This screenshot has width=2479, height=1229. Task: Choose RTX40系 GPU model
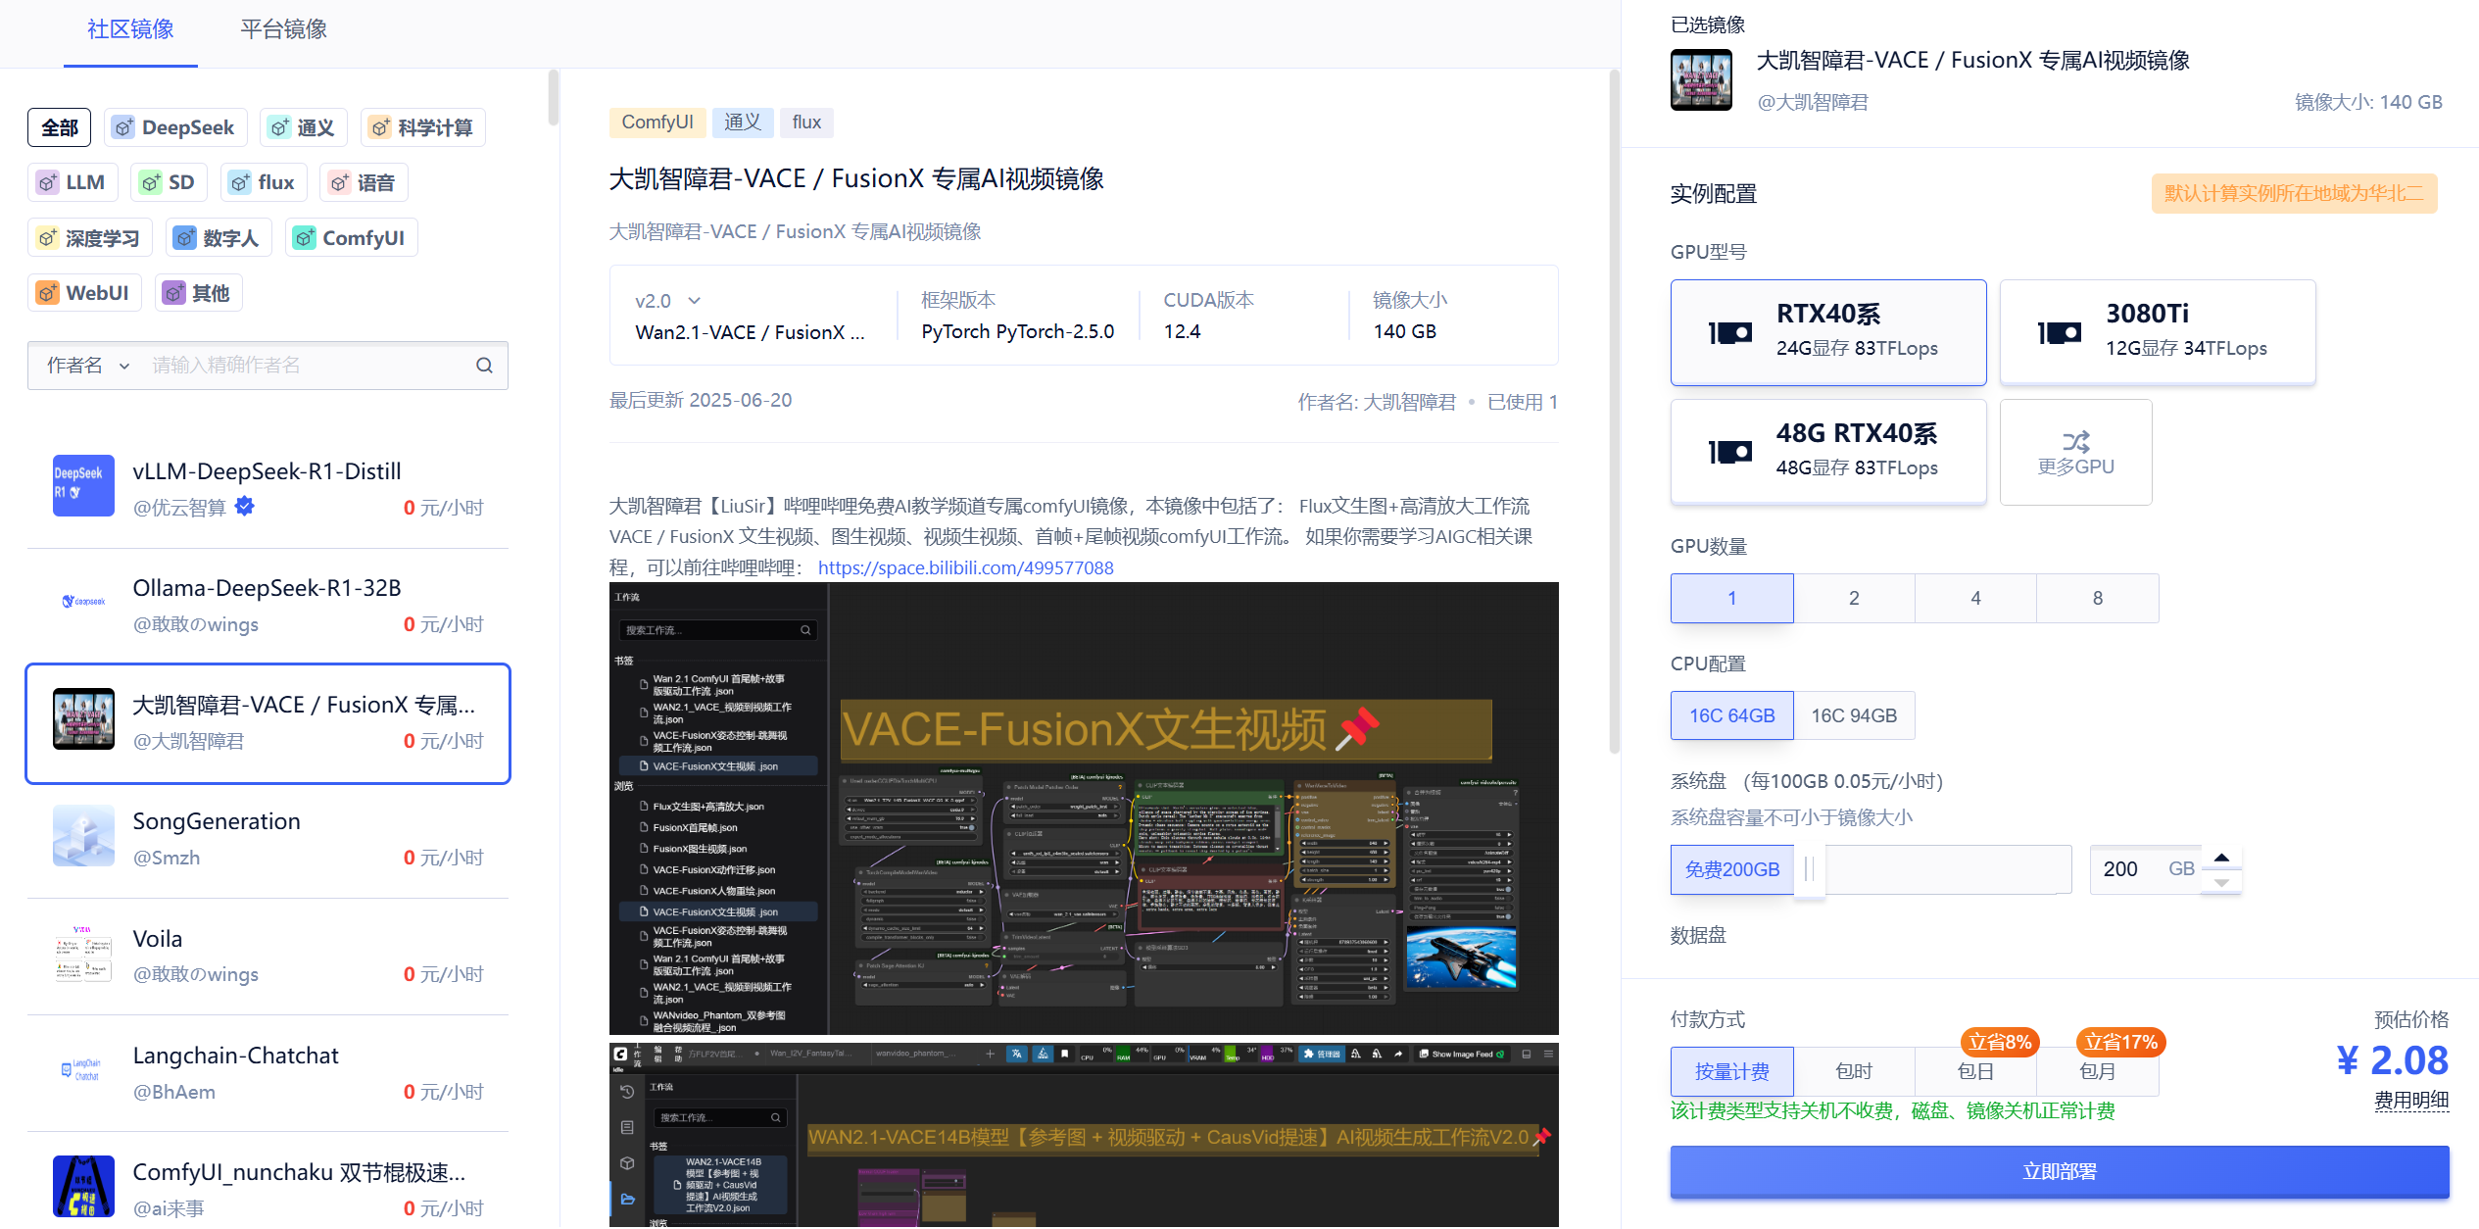click(1828, 333)
